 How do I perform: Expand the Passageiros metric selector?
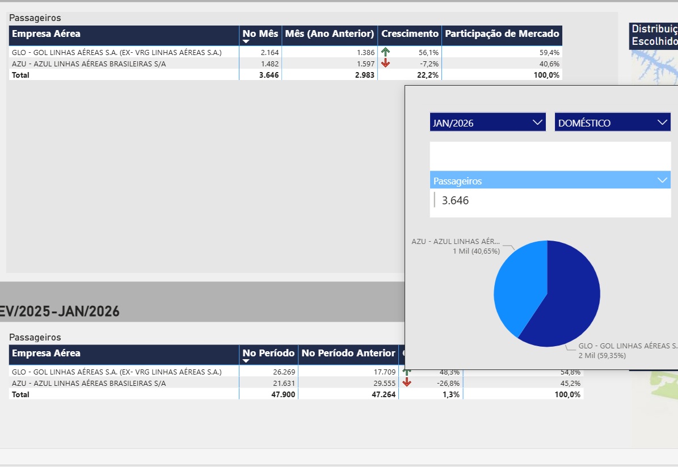[x=662, y=180]
